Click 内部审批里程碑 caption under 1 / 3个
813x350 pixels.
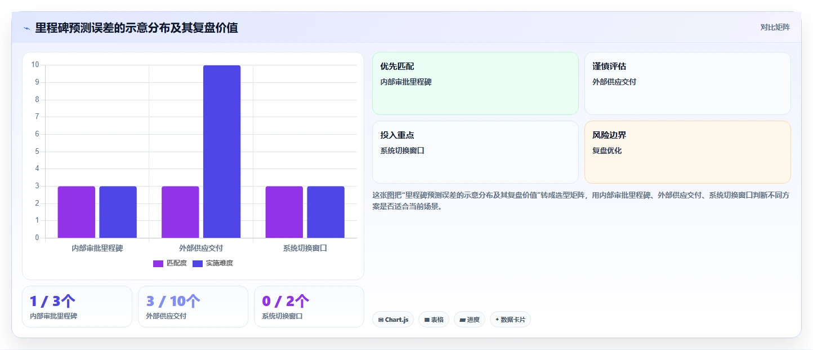click(53, 316)
